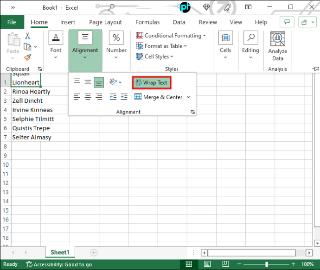
Task: Toggle the Wrap Text button
Action: 152,82
